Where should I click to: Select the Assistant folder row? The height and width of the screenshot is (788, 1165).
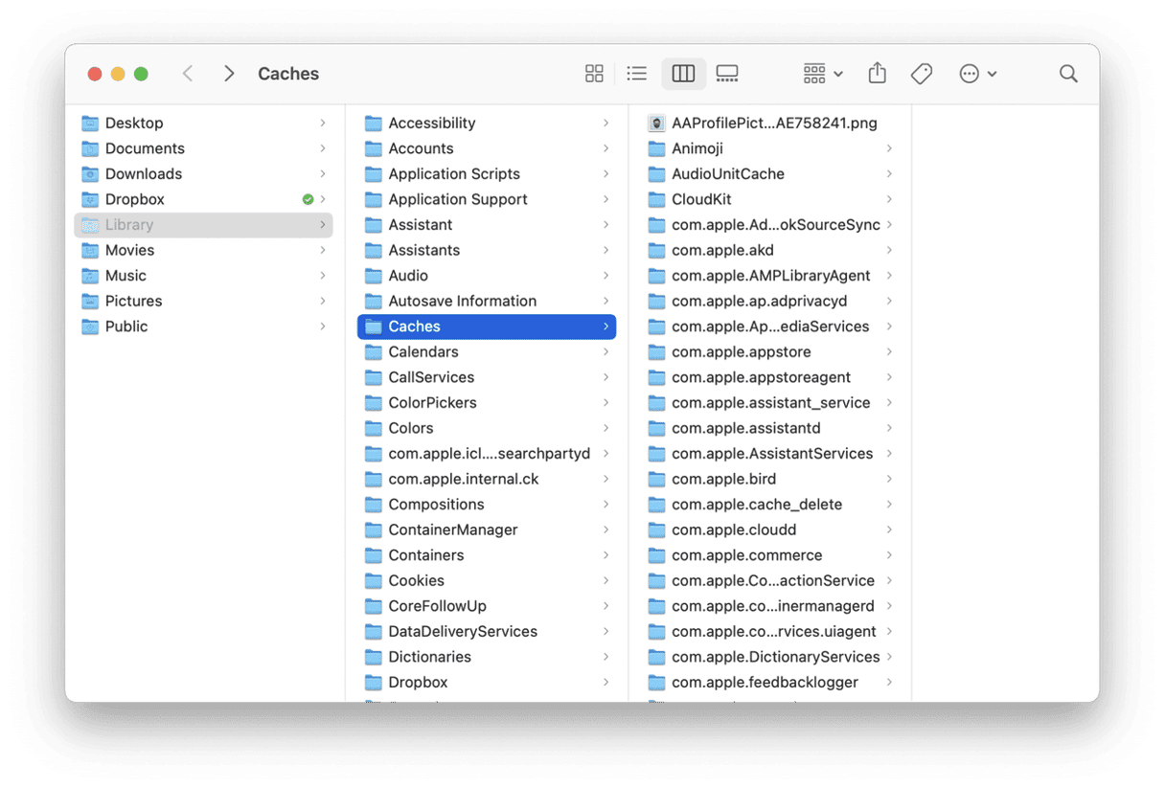[x=487, y=224]
